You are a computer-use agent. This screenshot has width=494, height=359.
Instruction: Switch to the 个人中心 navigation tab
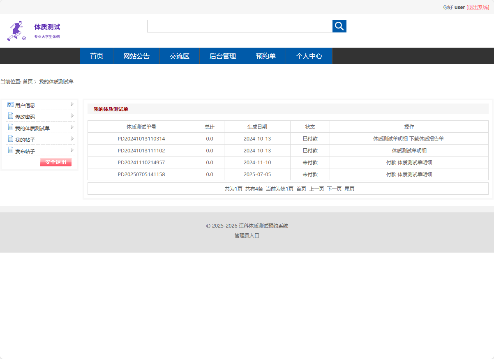coord(309,56)
